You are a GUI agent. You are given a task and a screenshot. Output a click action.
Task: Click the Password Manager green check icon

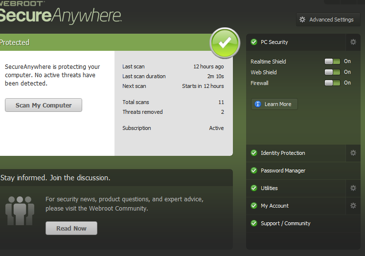coord(254,171)
